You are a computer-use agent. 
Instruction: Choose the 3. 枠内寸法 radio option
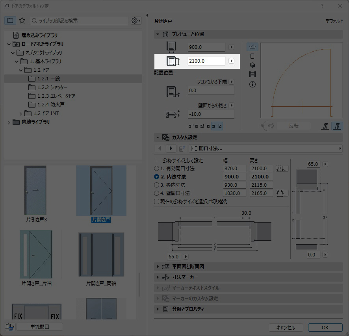point(157,185)
